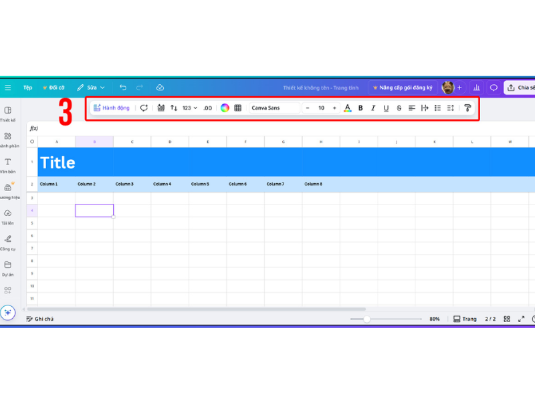The height and width of the screenshot is (401, 535).
Task: Toggle bold formatting
Action: pos(360,108)
